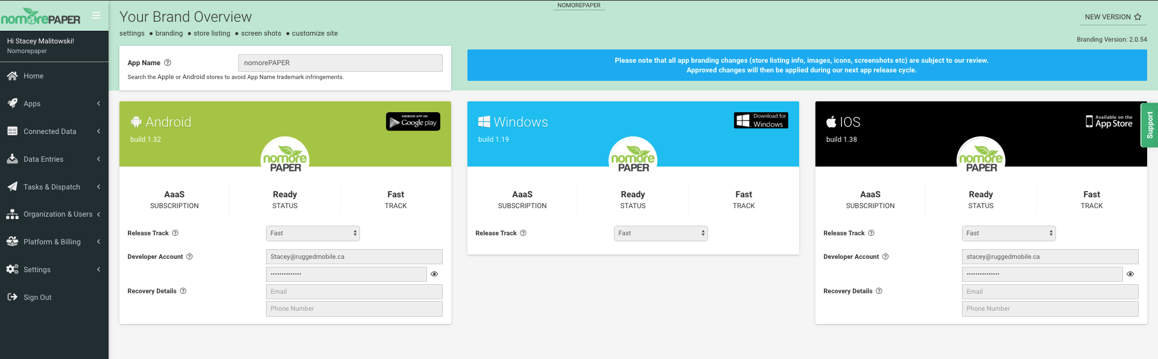Click the 'Branding Version: 2.0.54' text
This screenshot has width=1158, height=359.
pyautogui.click(x=1112, y=39)
